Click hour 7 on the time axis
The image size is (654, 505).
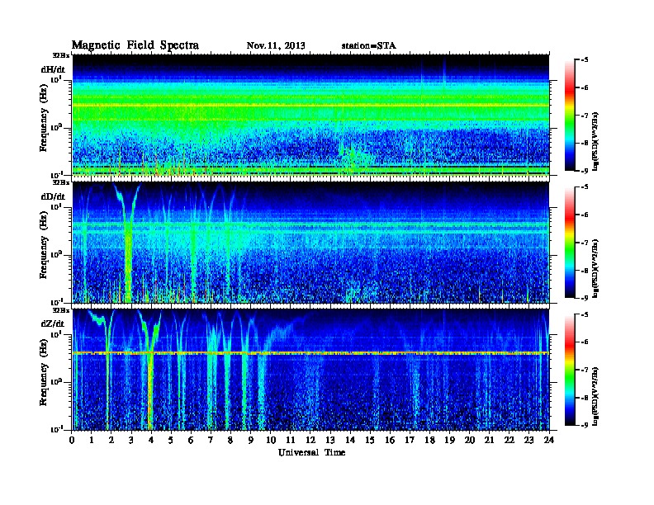click(211, 440)
